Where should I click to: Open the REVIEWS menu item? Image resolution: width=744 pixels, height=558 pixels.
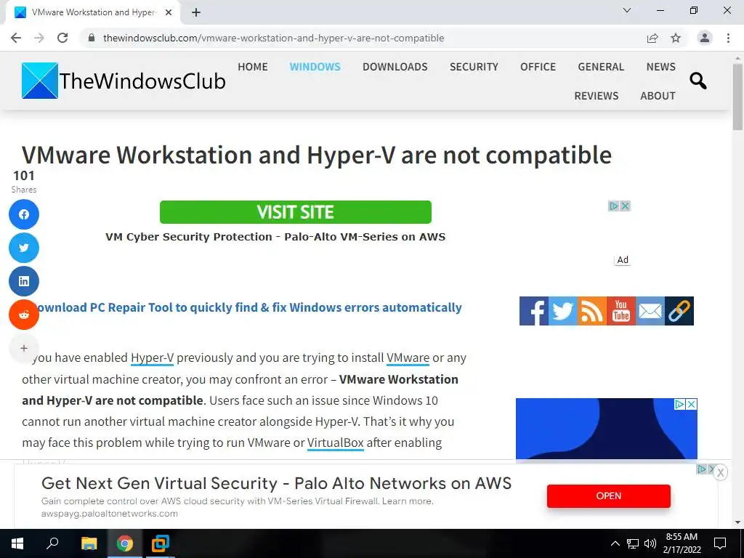[x=597, y=96]
